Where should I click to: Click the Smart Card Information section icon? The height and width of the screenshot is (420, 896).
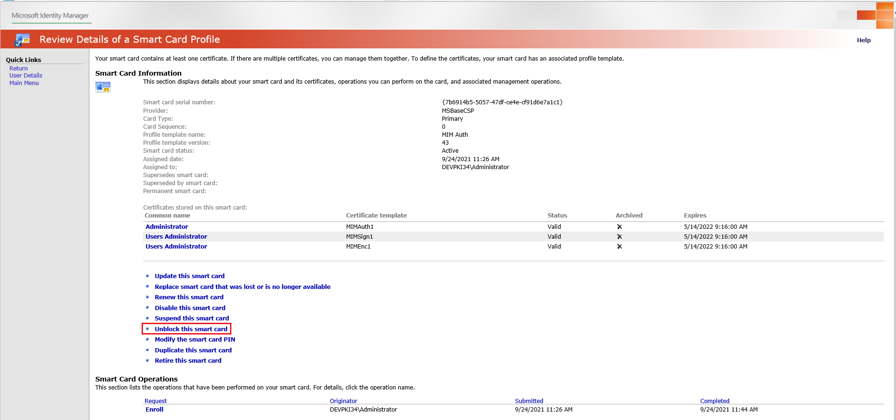(103, 87)
